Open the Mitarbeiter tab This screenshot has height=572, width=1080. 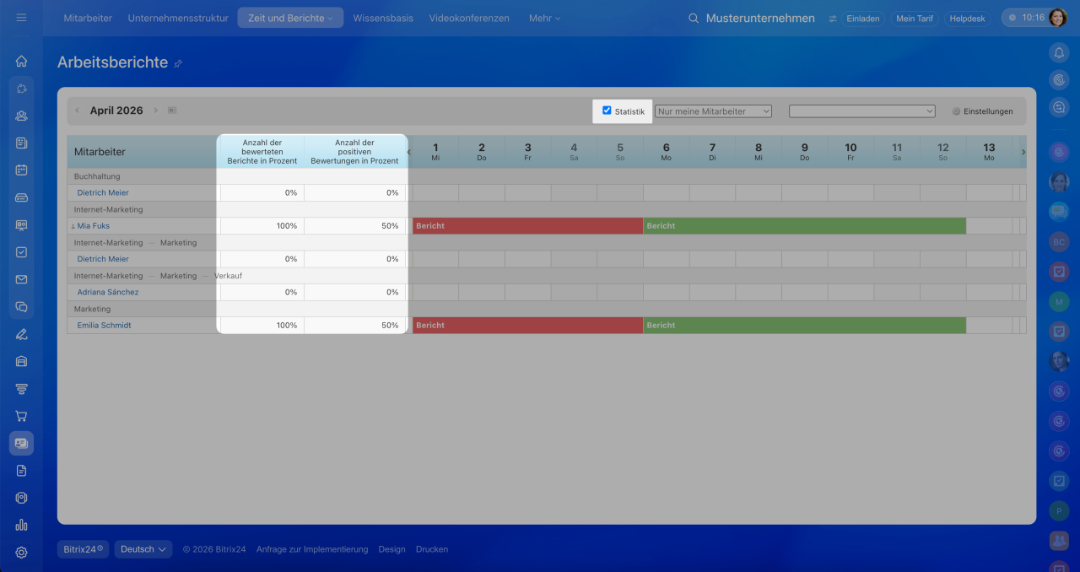pos(88,18)
